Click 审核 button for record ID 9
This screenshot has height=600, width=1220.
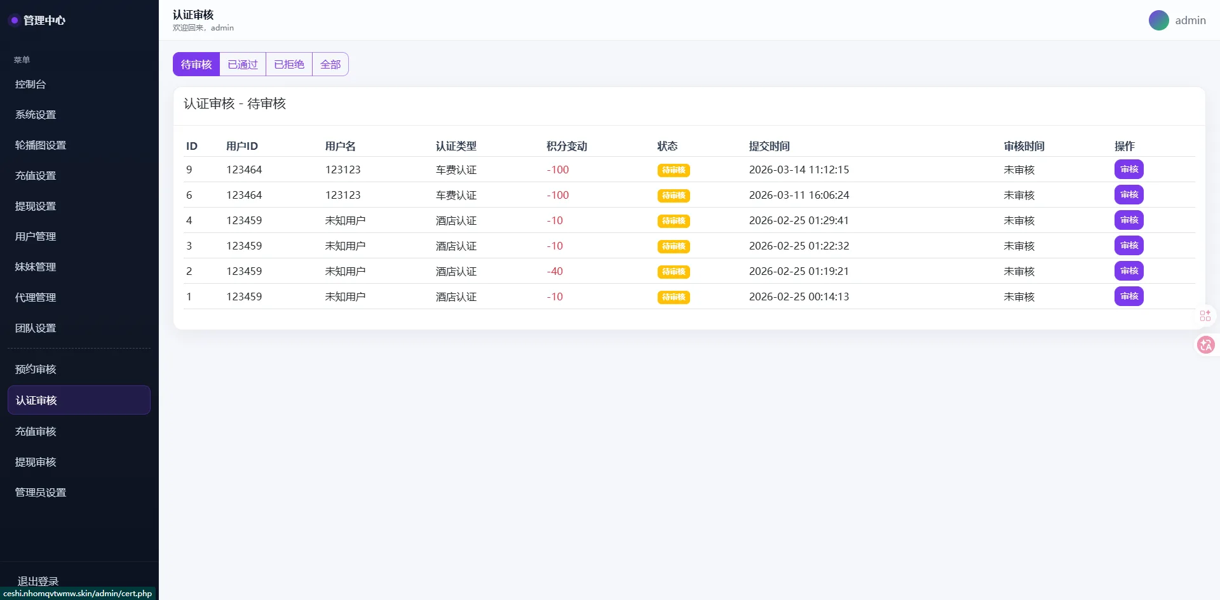pos(1128,170)
